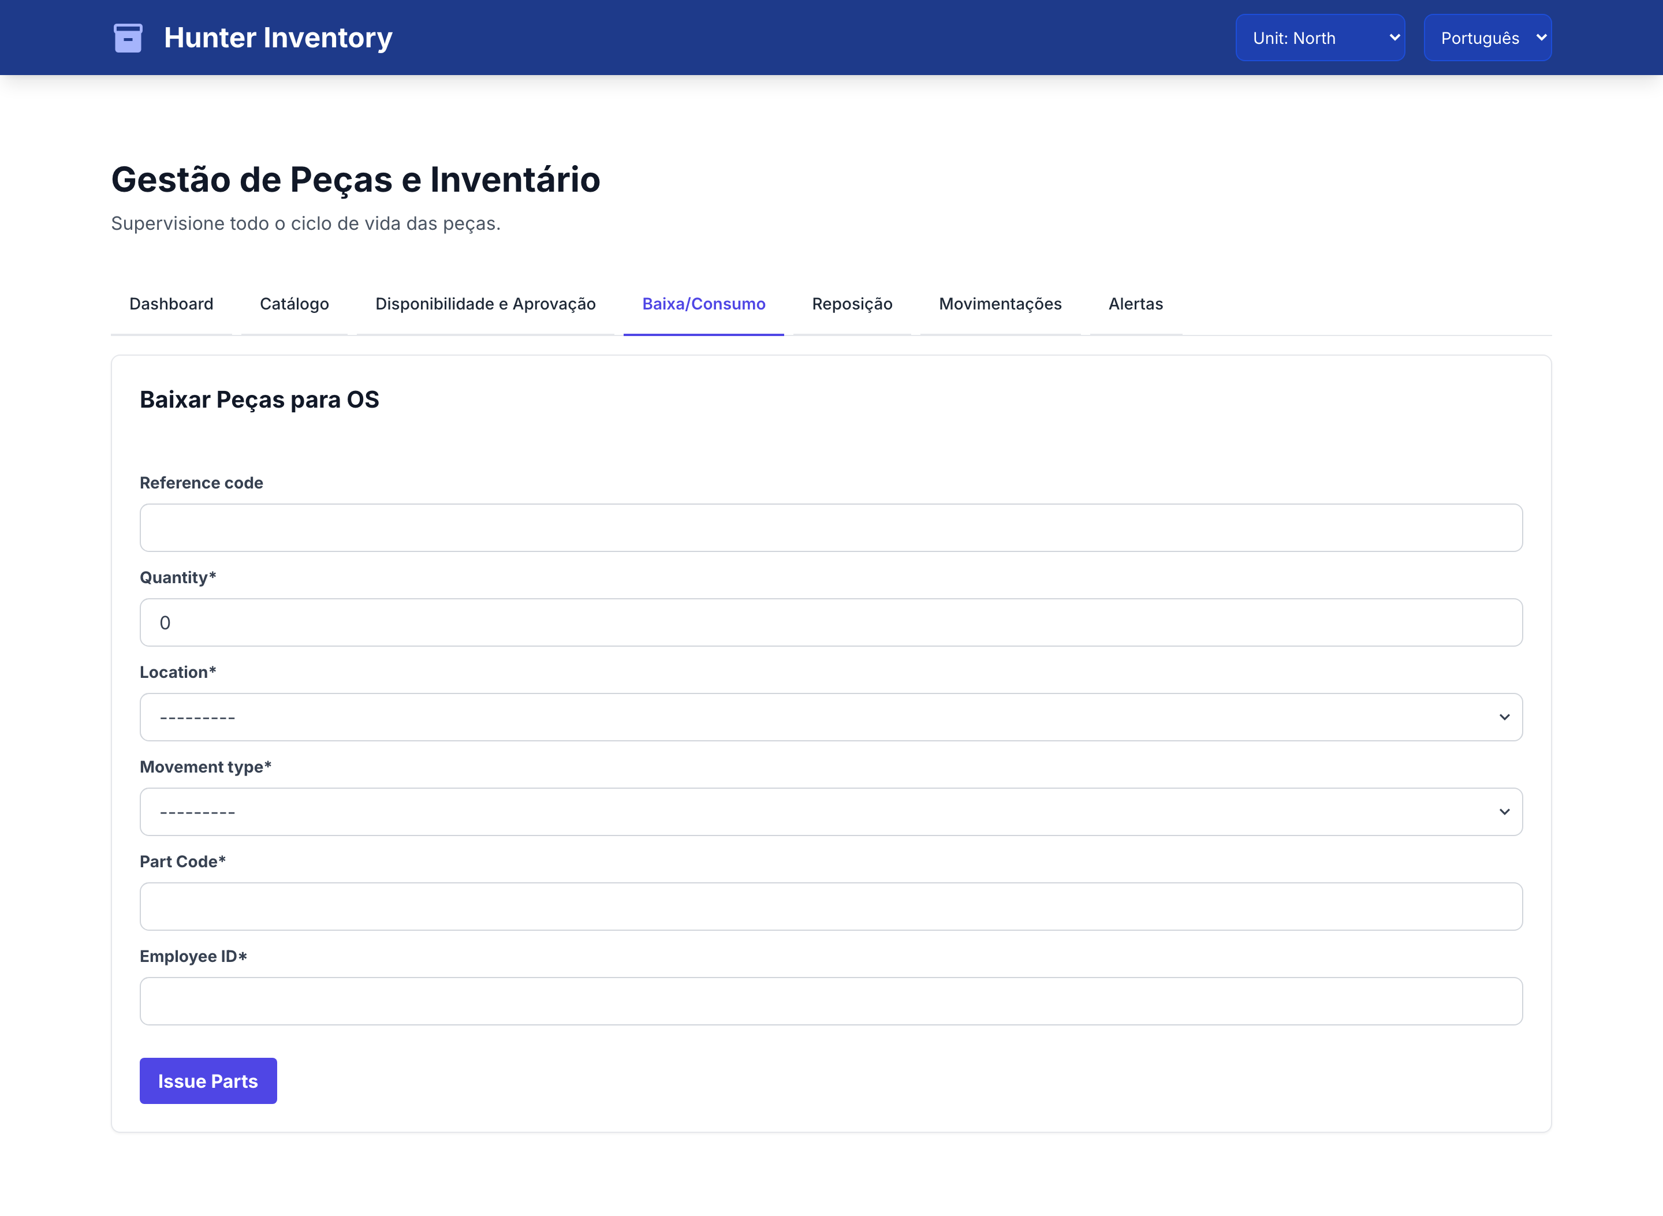Viewport: 1663px width, 1216px height.
Task: Open the Português language selector
Action: 1487,38
